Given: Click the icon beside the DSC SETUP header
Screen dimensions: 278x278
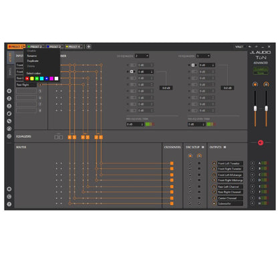Looking at the screenshot, I should pyautogui.click(x=202, y=147).
